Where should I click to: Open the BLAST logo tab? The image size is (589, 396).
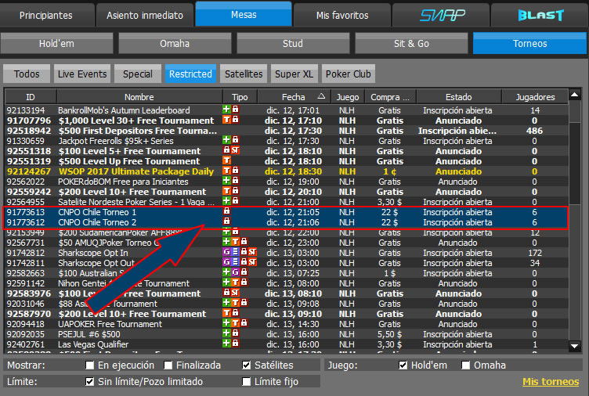point(540,15)
